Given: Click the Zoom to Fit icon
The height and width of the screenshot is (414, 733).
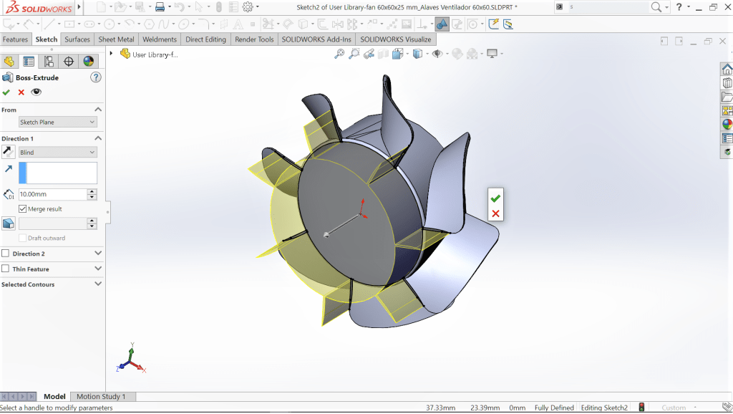Looking at the screenshot, I should click(x=339, y=54).
